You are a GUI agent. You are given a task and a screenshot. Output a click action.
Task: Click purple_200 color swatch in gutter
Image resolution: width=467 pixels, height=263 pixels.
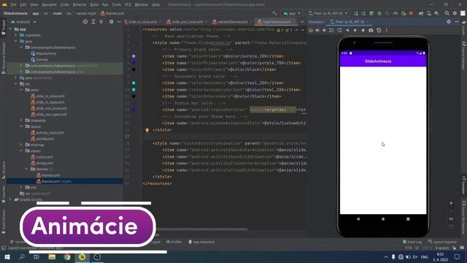[134, 56]
